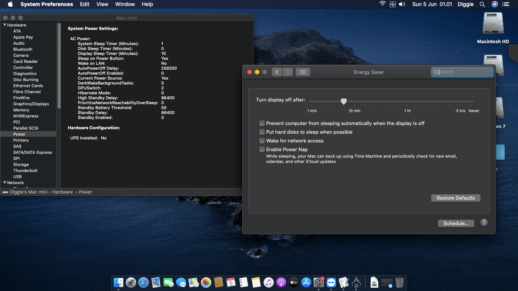Click Diggie's Mac mini in path bar
Image resolution: width=518 pixels, height=291 pixels.
point(28,192)
